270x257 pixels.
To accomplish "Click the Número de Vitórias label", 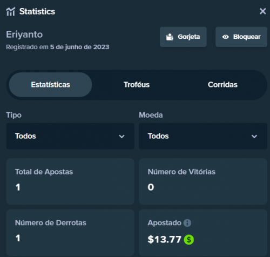I will tap(181, 172).
